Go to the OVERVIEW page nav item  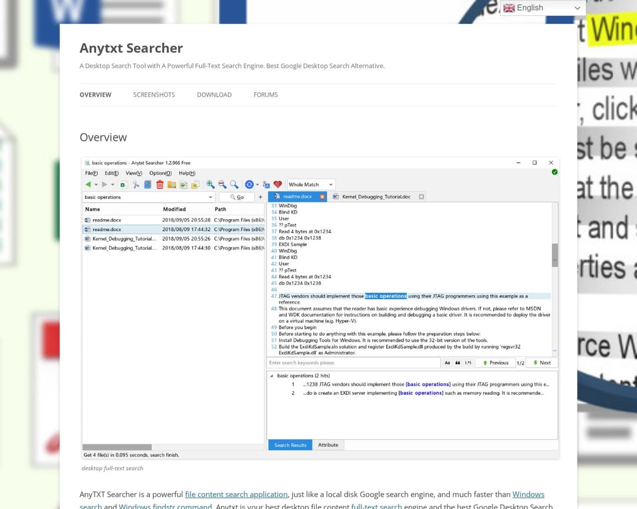pyautogui.click(x=96, y=95)
